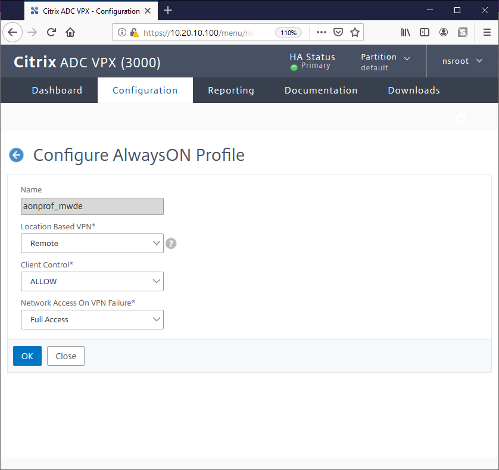The height and width of the screenshot is (470, 499).
Task: Open the Reporting tab
Action: point(231,90)
